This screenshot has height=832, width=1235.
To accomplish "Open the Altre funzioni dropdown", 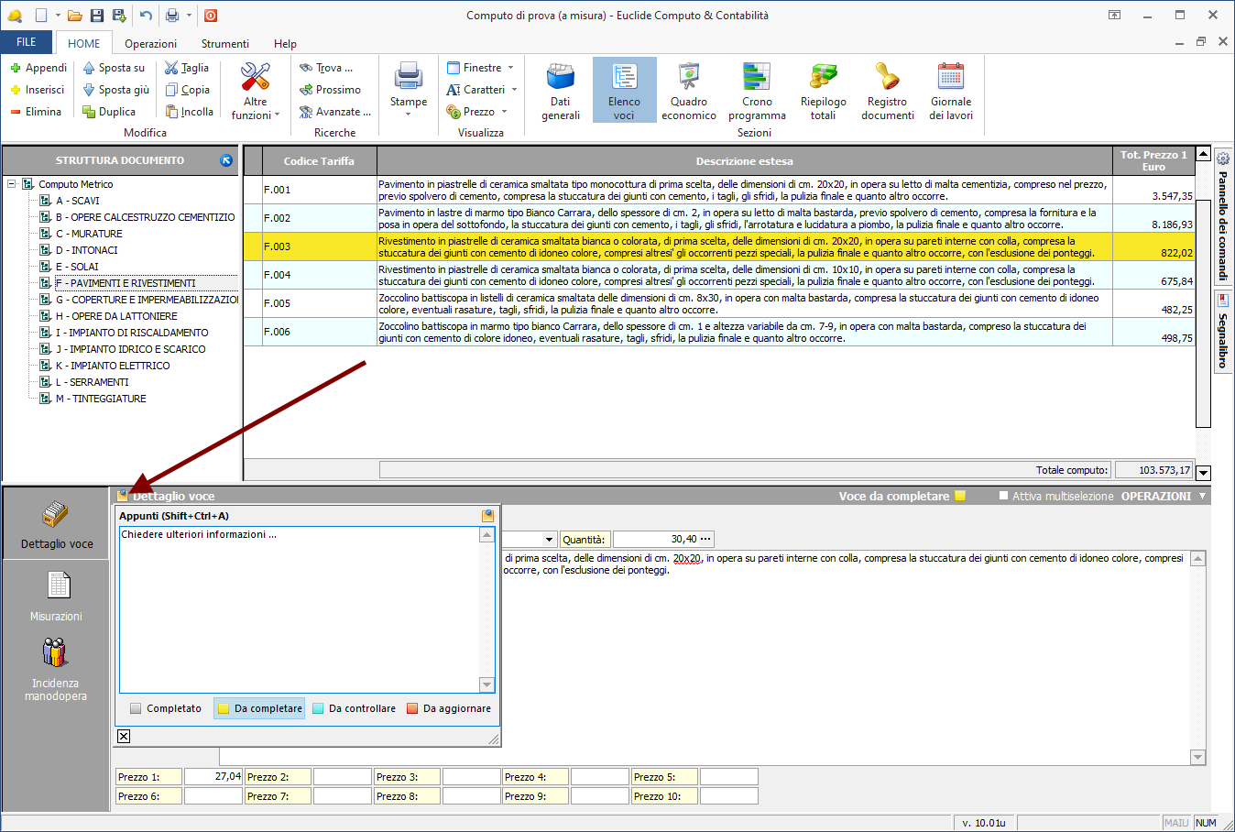I will pos(256,90).
